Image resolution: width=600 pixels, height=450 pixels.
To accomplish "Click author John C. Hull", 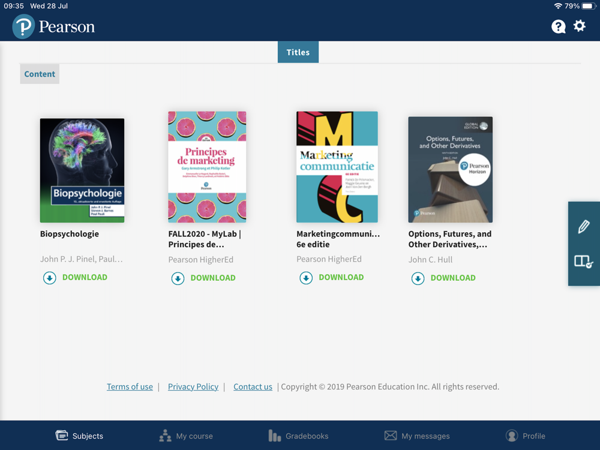I will tap(430, 260).
